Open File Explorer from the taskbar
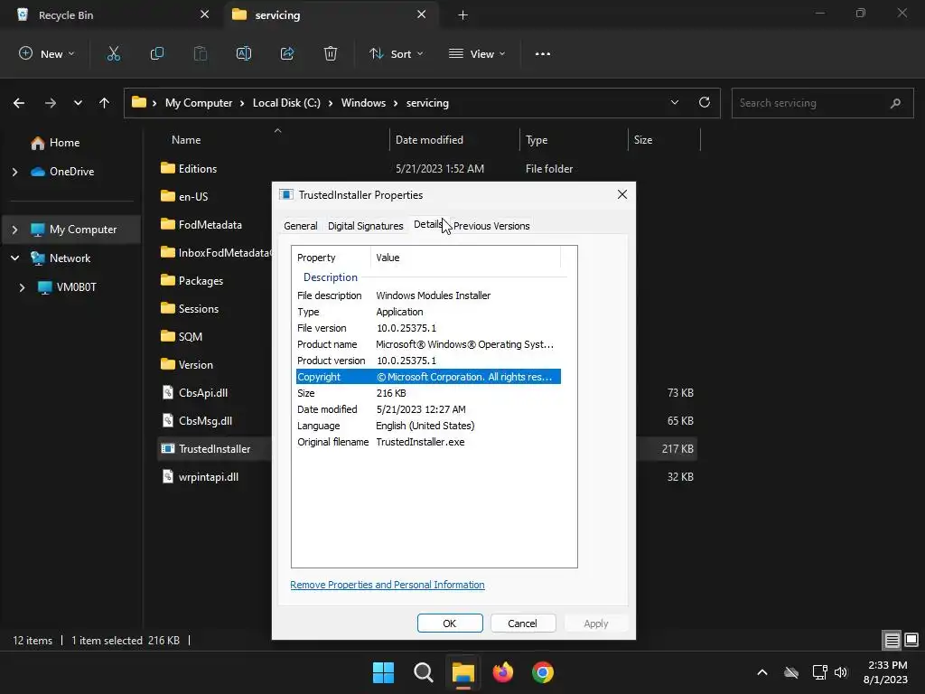The height and width of the screenshot is (694, 925). pos(463,672)
